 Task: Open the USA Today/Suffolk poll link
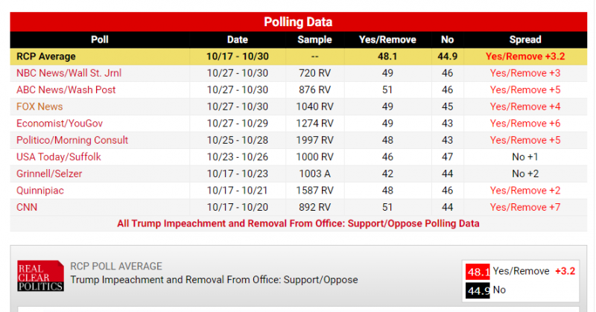[59, 157]
